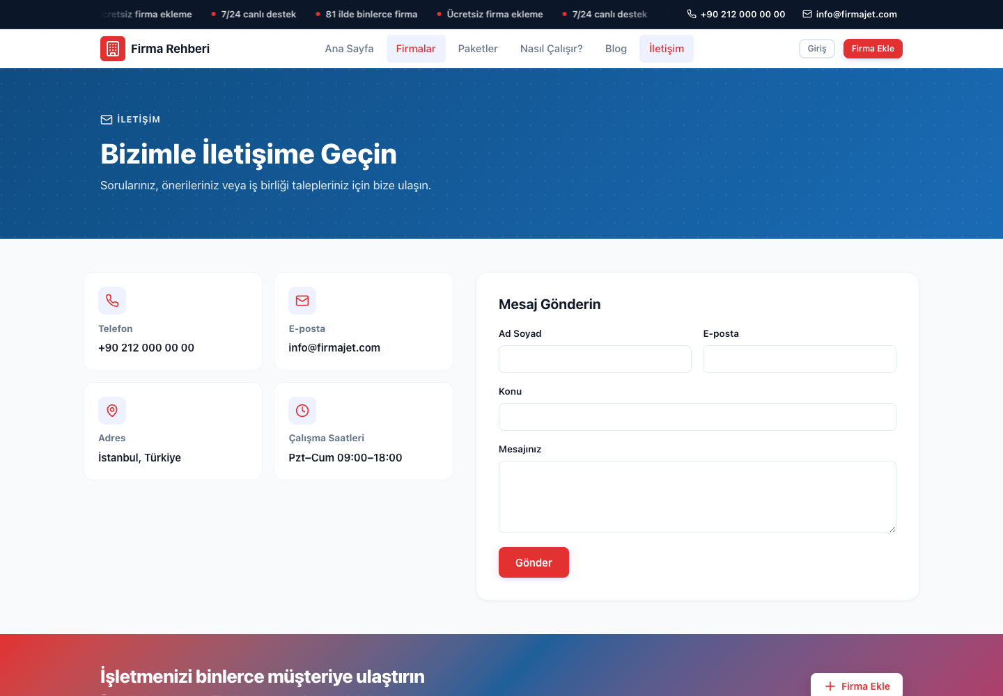Click the +90 212 000 00 00 link in the top bar

point(736,14)
